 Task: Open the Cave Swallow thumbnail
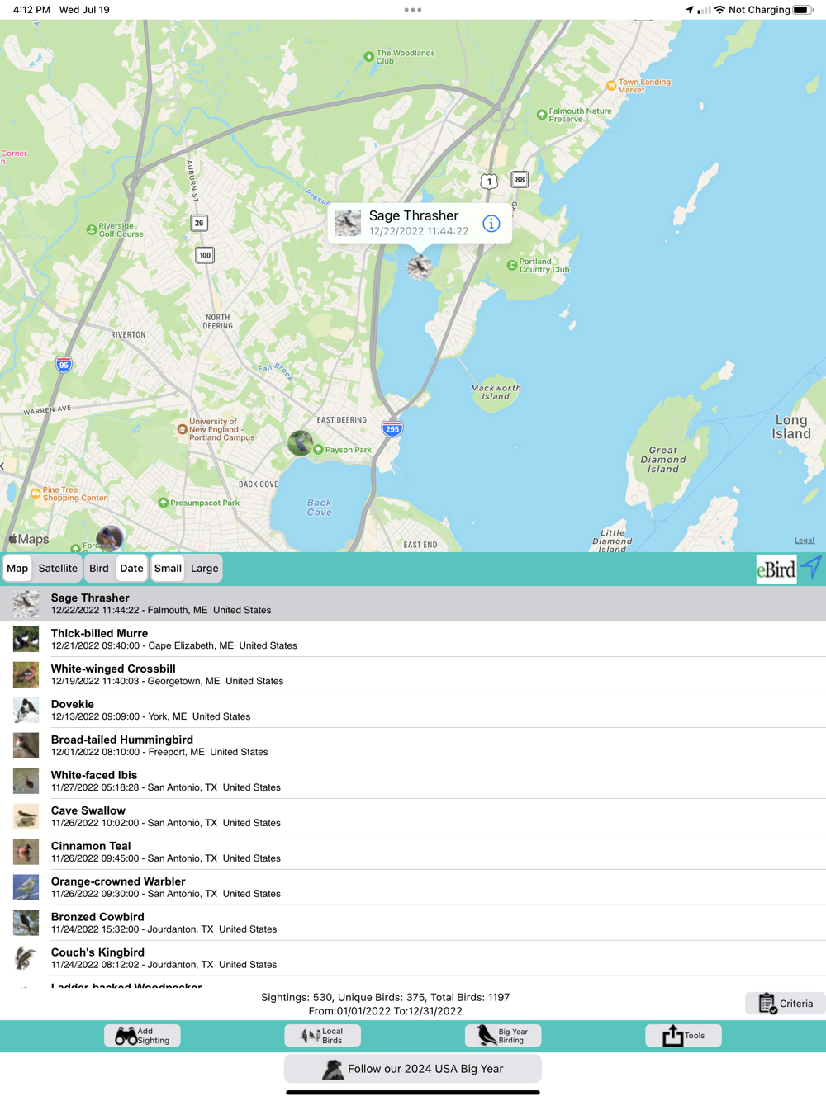point(26,816)
